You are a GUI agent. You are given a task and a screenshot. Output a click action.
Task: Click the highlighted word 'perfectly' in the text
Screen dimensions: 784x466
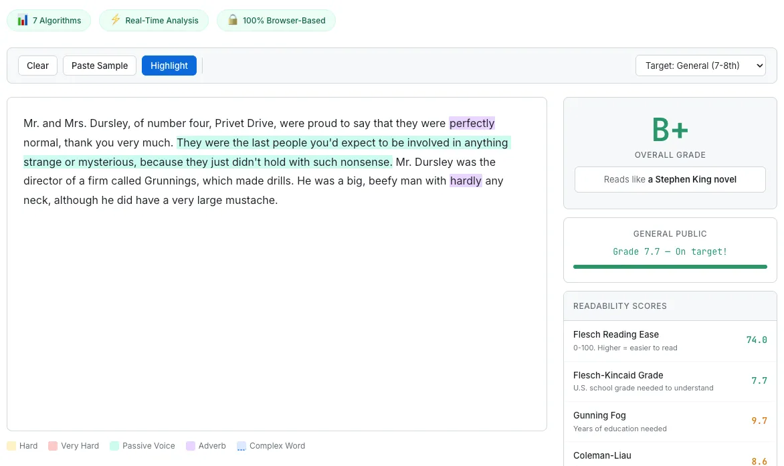[472, 123]
